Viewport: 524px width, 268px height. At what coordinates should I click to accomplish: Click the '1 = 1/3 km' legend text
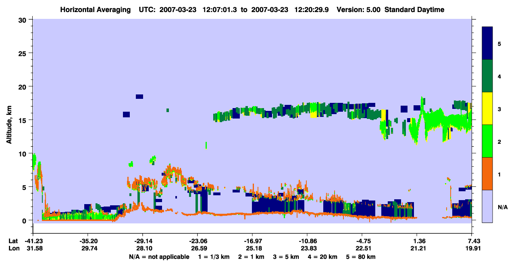click(x=215, y=257)
